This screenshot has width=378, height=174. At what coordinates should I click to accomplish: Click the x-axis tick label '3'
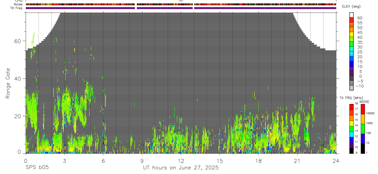(64, 160)
